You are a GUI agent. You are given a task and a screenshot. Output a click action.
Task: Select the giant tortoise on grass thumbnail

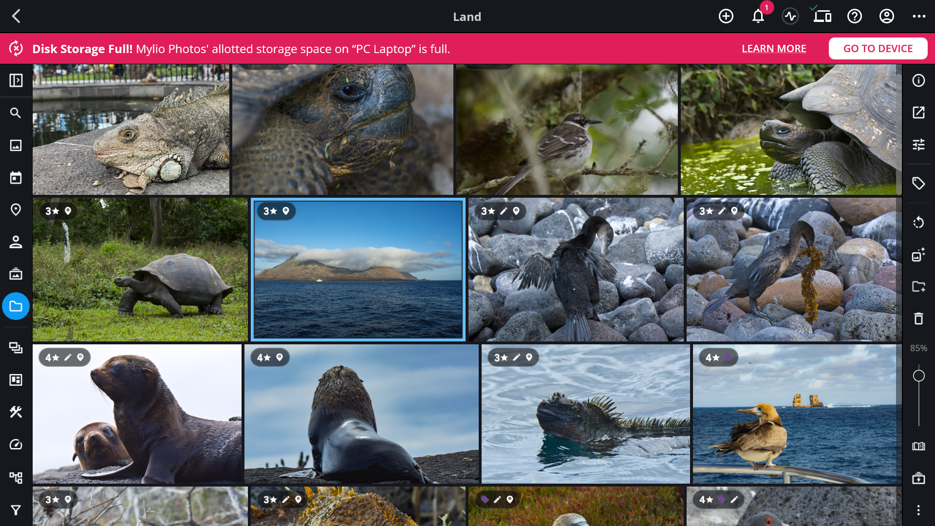[140, 269]
